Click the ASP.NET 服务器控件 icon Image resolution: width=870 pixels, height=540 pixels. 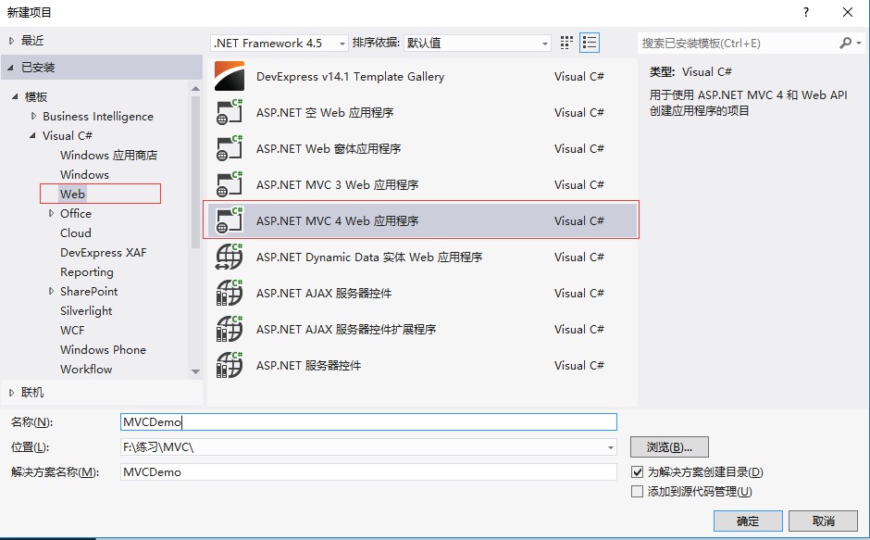point(230,365)
